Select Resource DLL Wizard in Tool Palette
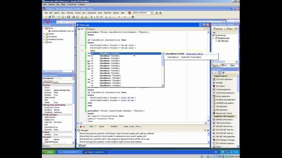The image size is (282, 158). [x=224, y=113]
